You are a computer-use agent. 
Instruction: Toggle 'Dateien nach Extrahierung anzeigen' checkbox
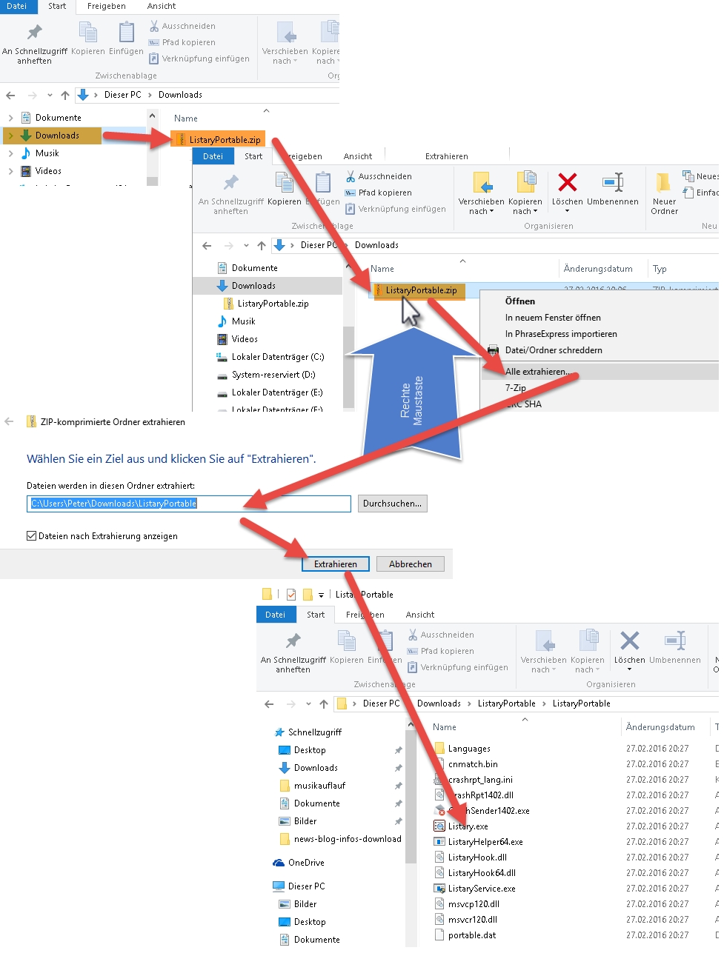pos(32,536)
